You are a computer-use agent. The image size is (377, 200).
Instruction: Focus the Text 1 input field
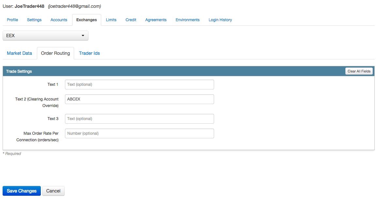139,85
